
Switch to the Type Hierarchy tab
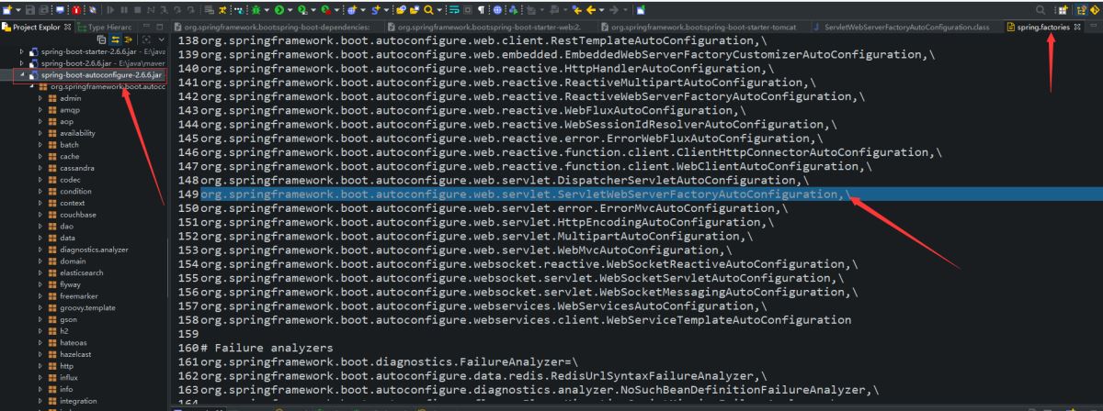pos(109,28)
